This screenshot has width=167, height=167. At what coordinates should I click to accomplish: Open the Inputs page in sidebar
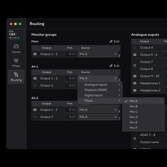(x=16, y=49)
